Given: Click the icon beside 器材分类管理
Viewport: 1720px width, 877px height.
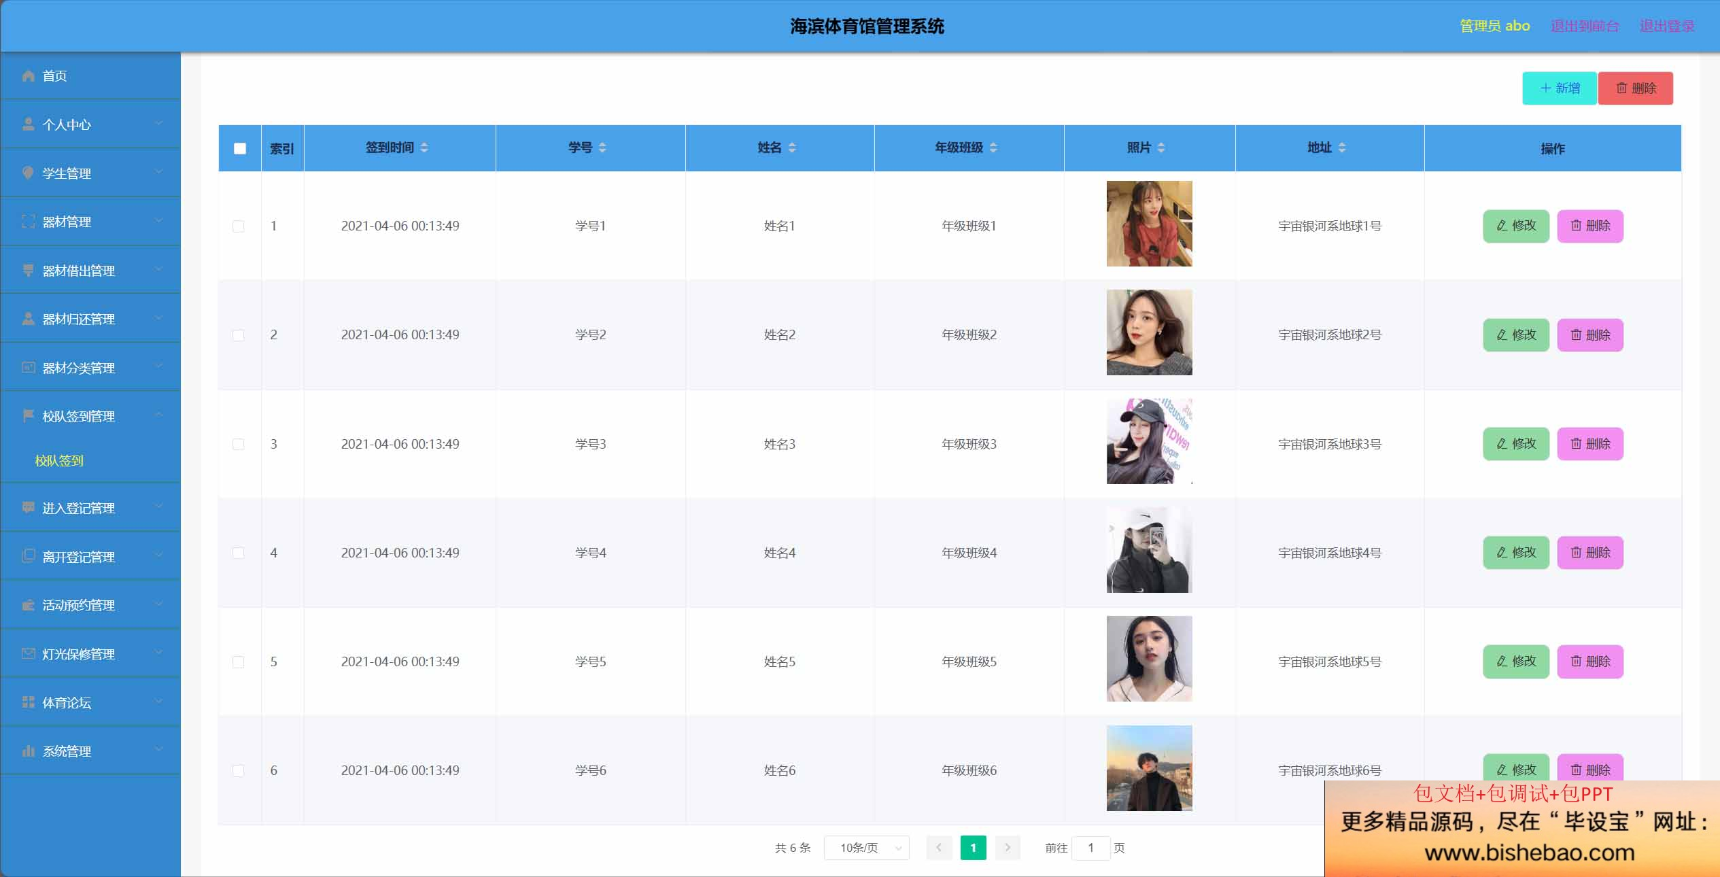Looking at the screenshot, I should tap(28, 367).
